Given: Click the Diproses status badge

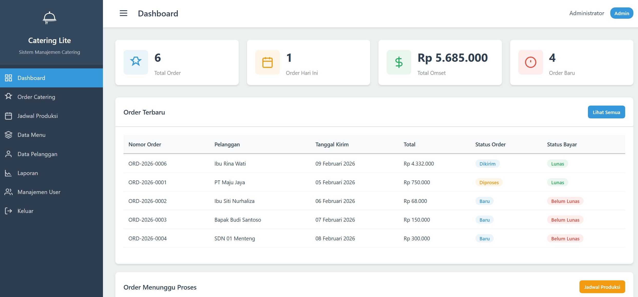Looking at the screenshot, I should click(489, 182).
